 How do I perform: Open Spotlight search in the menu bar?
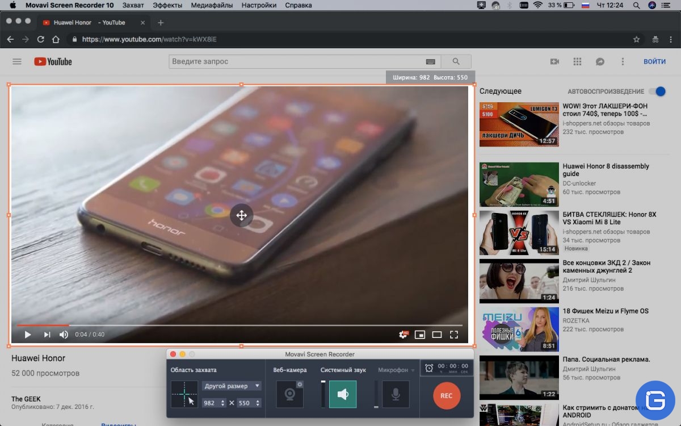637,5
